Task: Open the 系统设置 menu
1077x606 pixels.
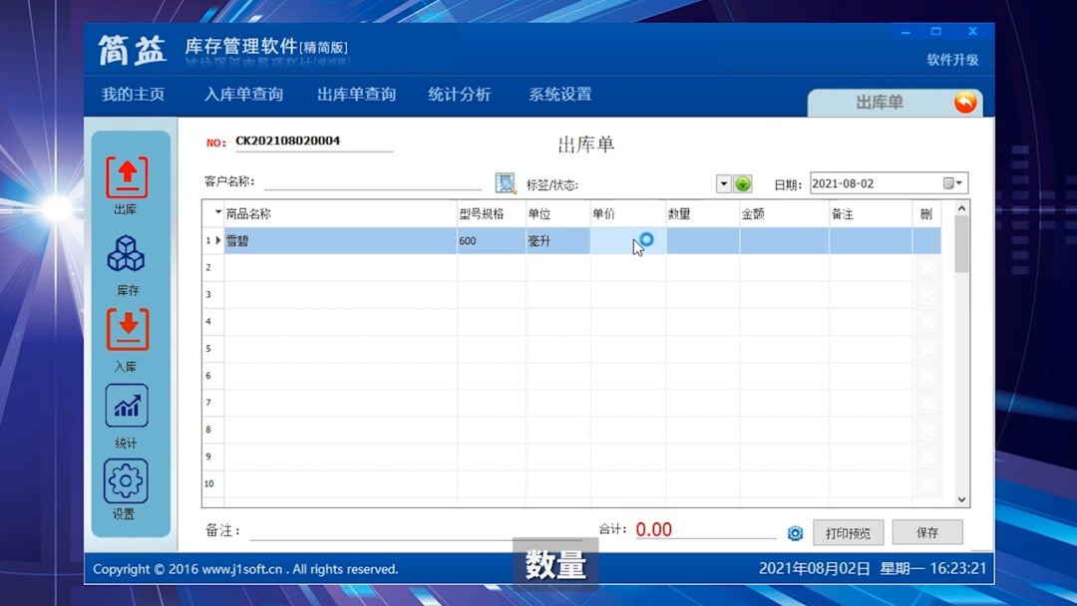Action: click(x=561, y=94)
